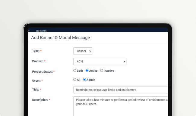Viewport: 196px width, 116px height.
Task: Select the Inactive product status radio
Action: (x=102, y=71)
